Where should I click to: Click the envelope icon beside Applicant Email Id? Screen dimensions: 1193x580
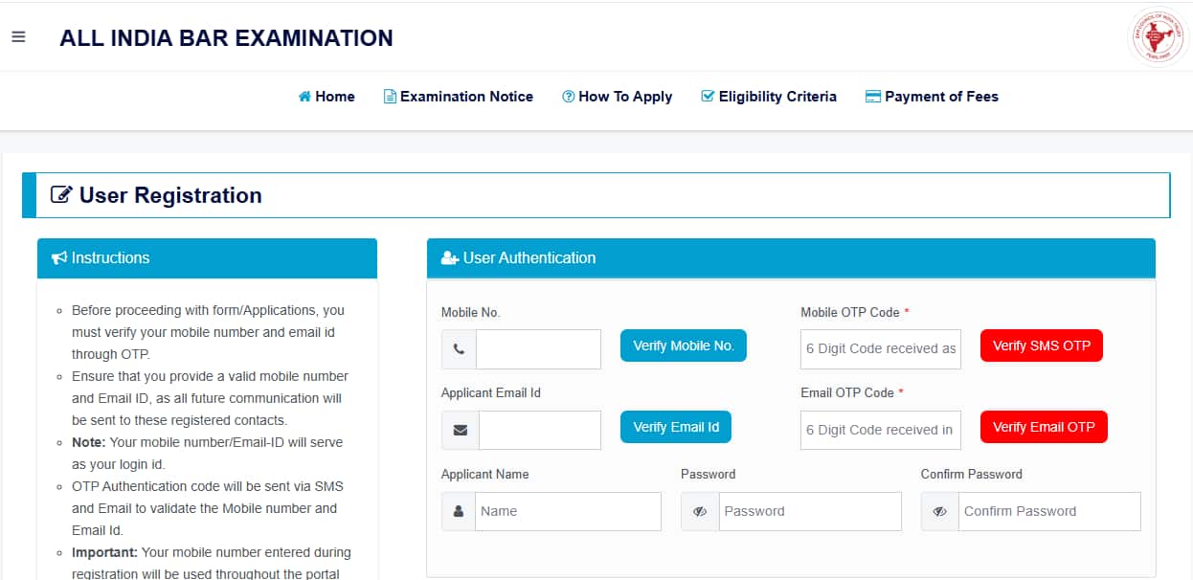[x=459, y=430]
